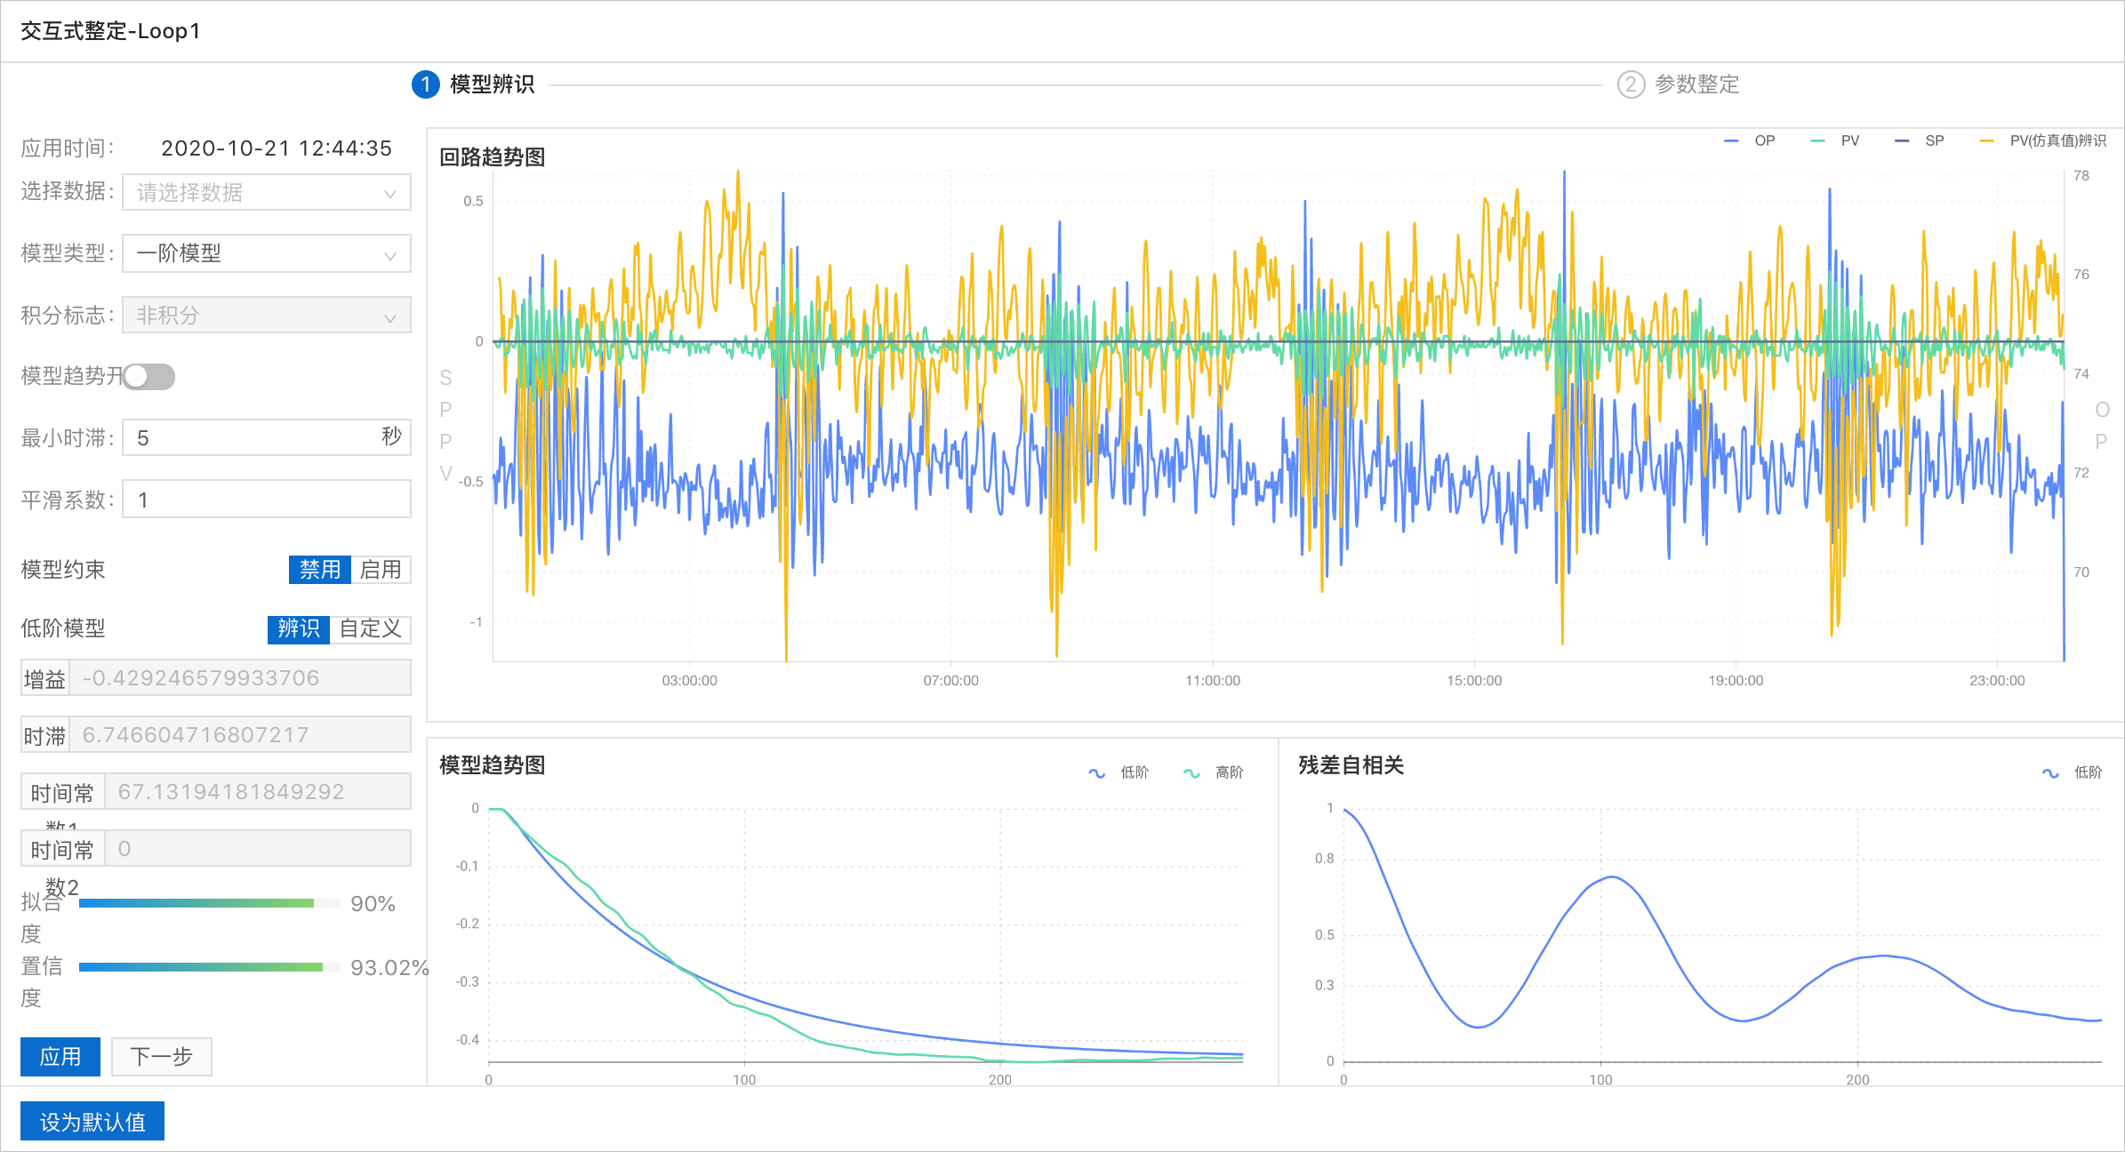Click the 回路趋势图 title

pyautogui.click(x=492, y=157)
